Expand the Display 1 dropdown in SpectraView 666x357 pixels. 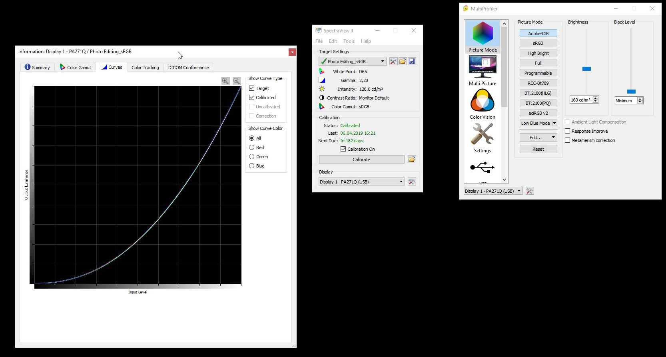click(401, 182)
